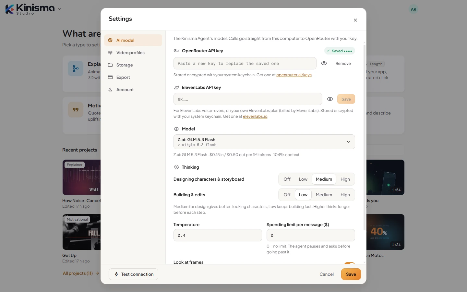Click the Storage folder icon

tap(110, 65)
